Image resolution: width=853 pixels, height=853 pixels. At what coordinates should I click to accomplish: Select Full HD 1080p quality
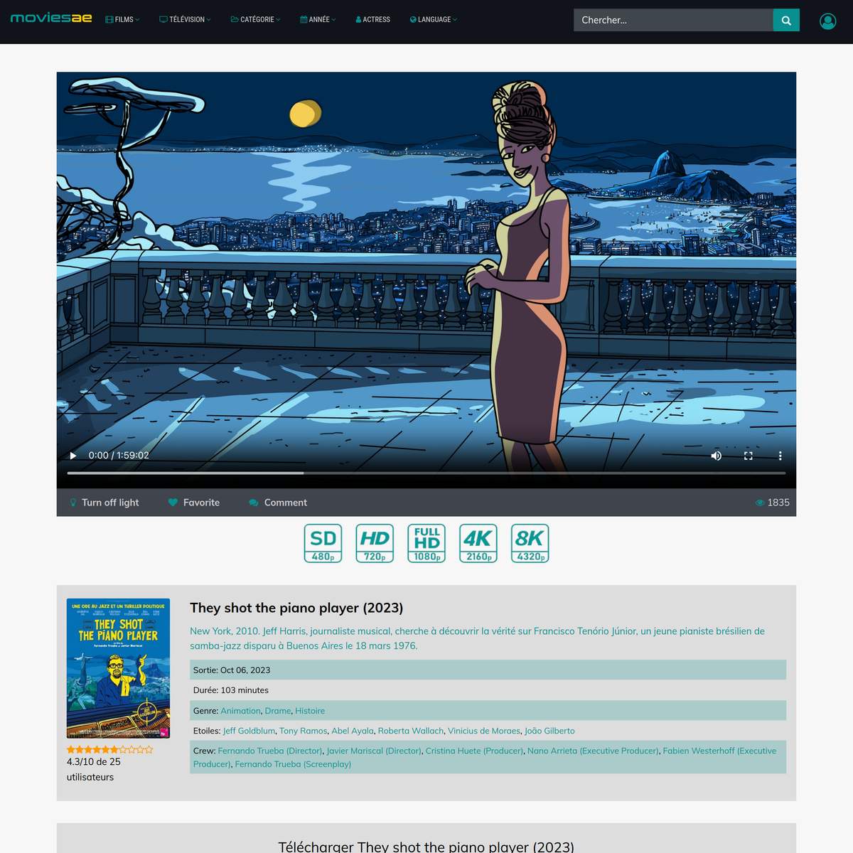(x=426, y=543)
